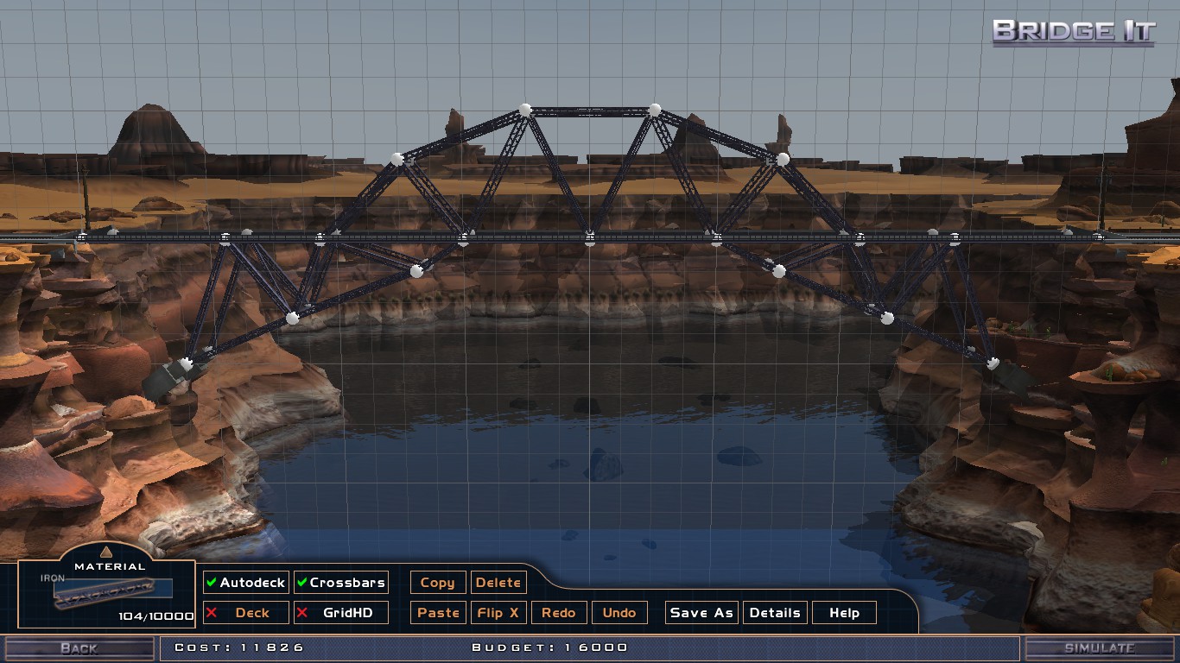Open the Save As dialog
This screenshot has height=663, width=1180.
pos(701,613)
